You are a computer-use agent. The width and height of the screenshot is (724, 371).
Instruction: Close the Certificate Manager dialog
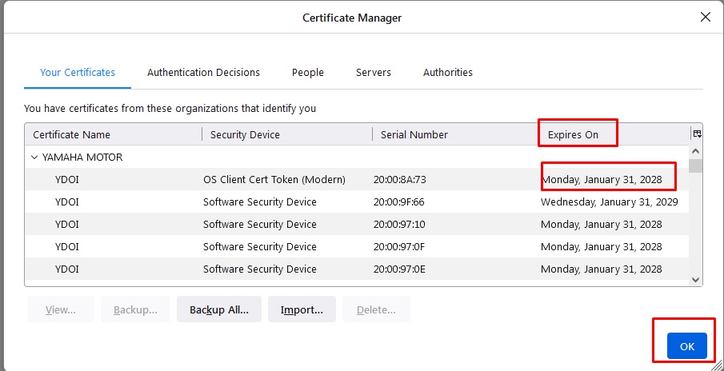(x=705, y=18)
